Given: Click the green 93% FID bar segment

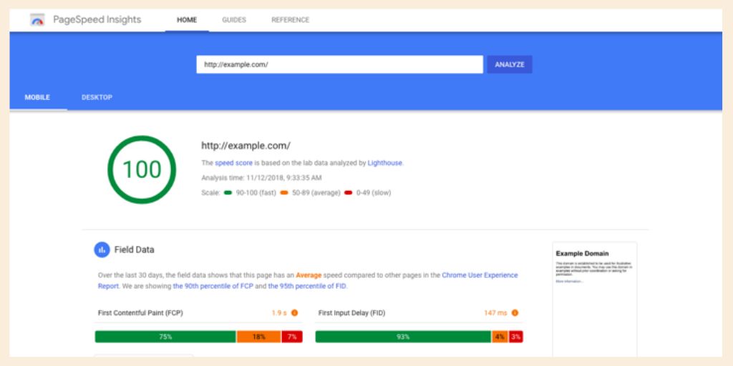Looking at the screenshot, I should coord(404,337).
